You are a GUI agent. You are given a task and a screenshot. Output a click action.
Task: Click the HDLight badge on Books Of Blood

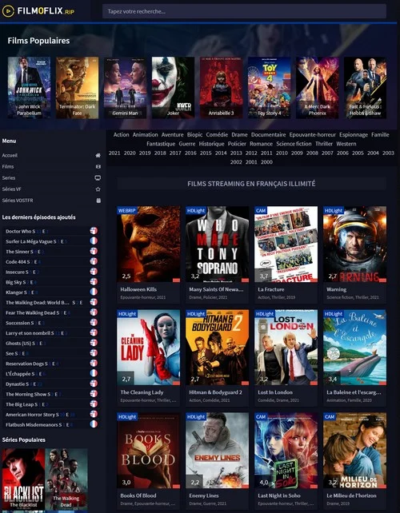(127, 416)
